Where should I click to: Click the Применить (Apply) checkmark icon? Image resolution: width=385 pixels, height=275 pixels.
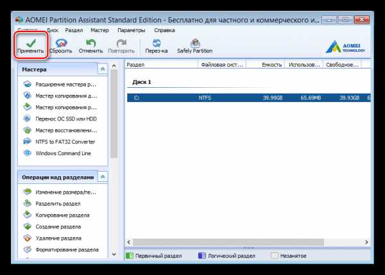(x=31, y=43)
